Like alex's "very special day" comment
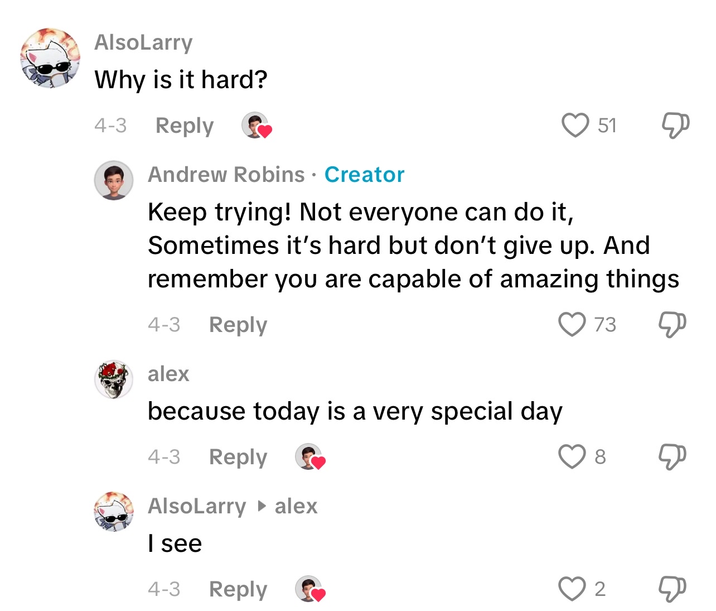The height and width of the screenshot is (611, 716). 572,456
